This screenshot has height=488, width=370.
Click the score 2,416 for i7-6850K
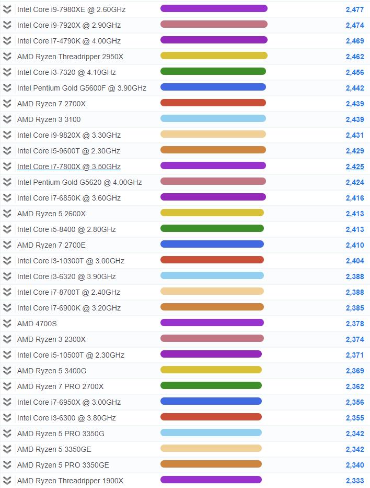pos(355,198)
